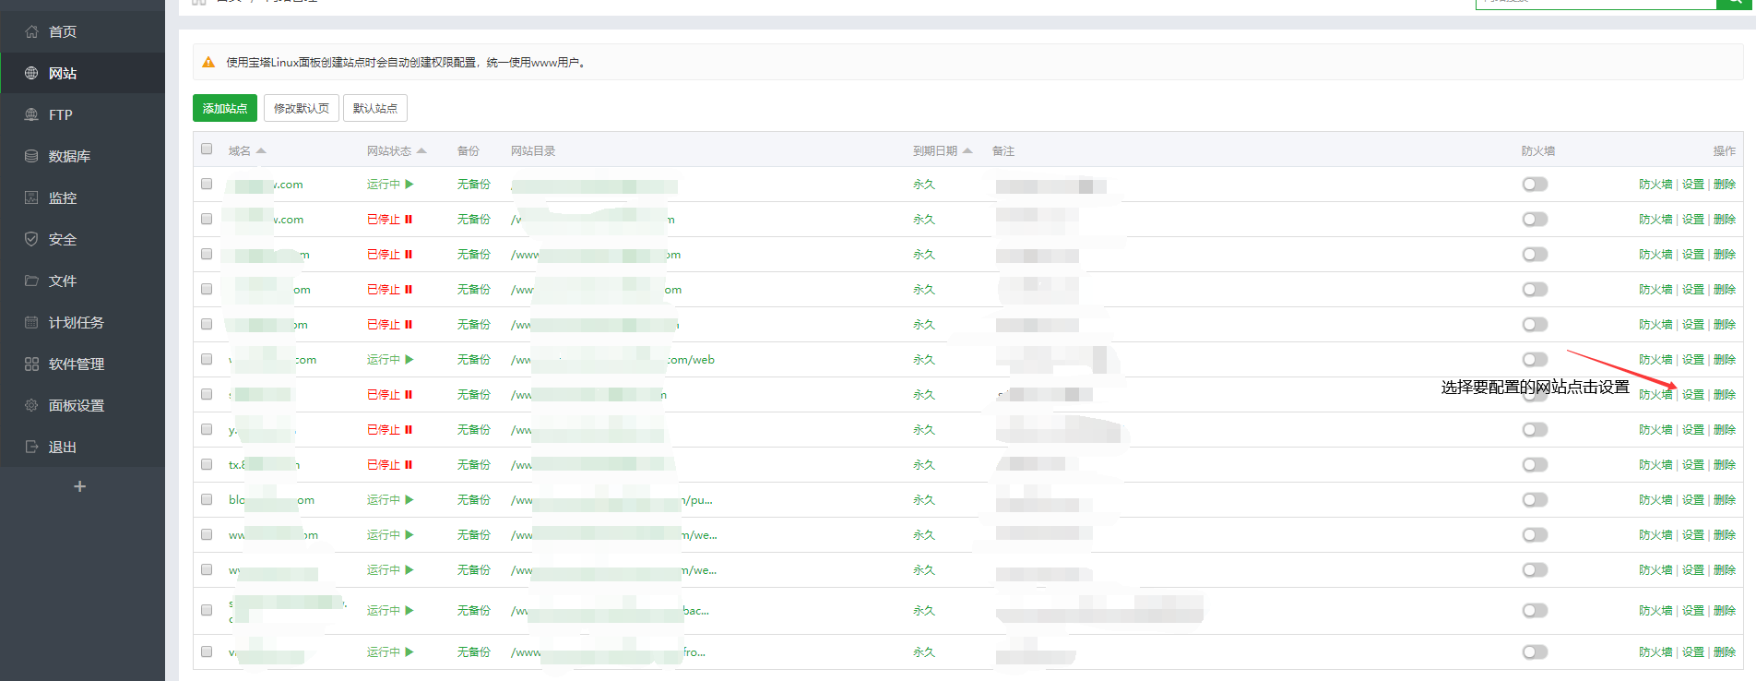The height and width of the screenshot is (681, 1756).
Task: Sort by 网站状态 column arrow
Action: tap(421, 150)
